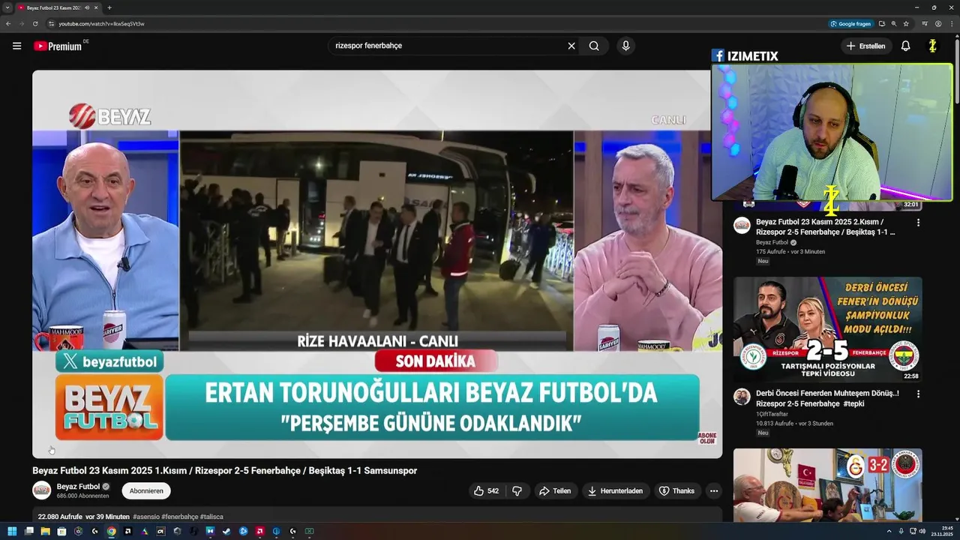
Task: Open the #talisca hashtag link
Action: [x=211, y=517]
